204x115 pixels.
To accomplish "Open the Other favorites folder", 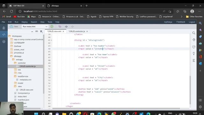I will tap(194, 17).
